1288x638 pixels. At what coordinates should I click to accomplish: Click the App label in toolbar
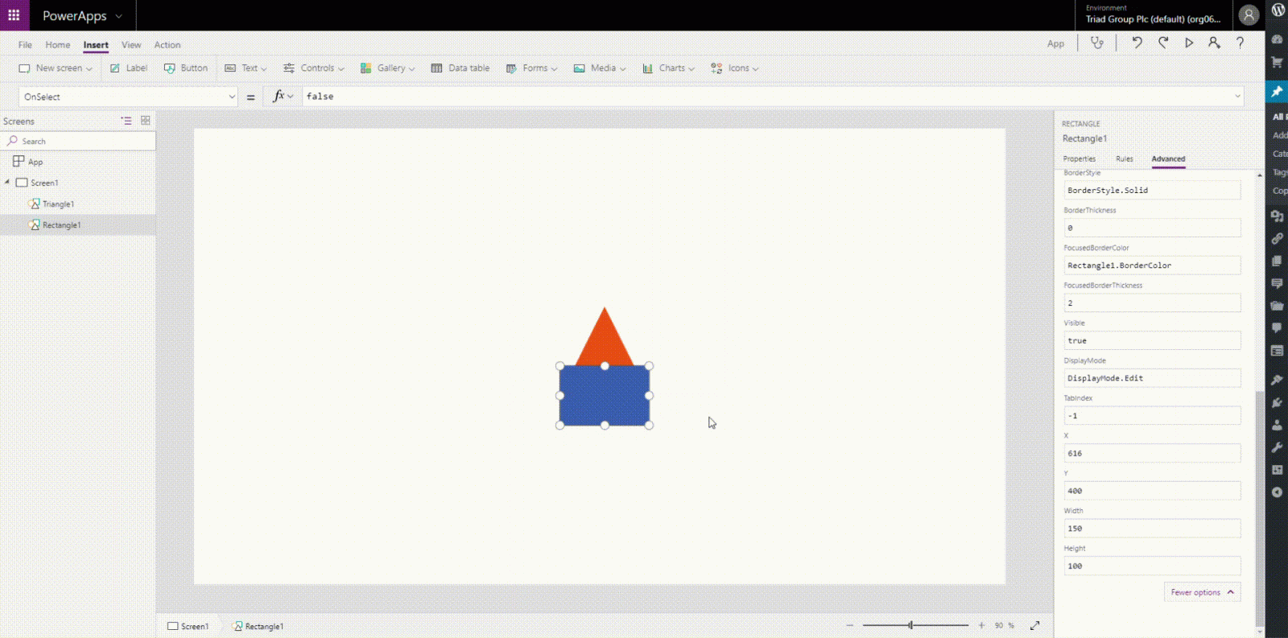[1055, 44]
